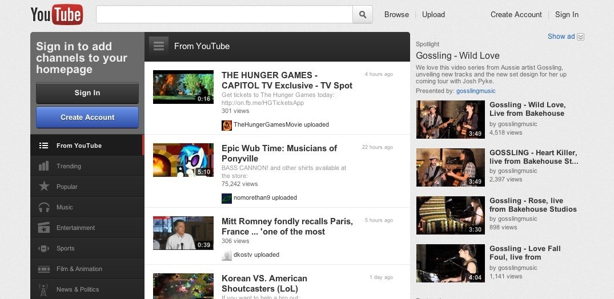Viewport: 614px width, 299px height.
Task: Select Film & Animation category in sidebar
Action: [x=87, y=269]
